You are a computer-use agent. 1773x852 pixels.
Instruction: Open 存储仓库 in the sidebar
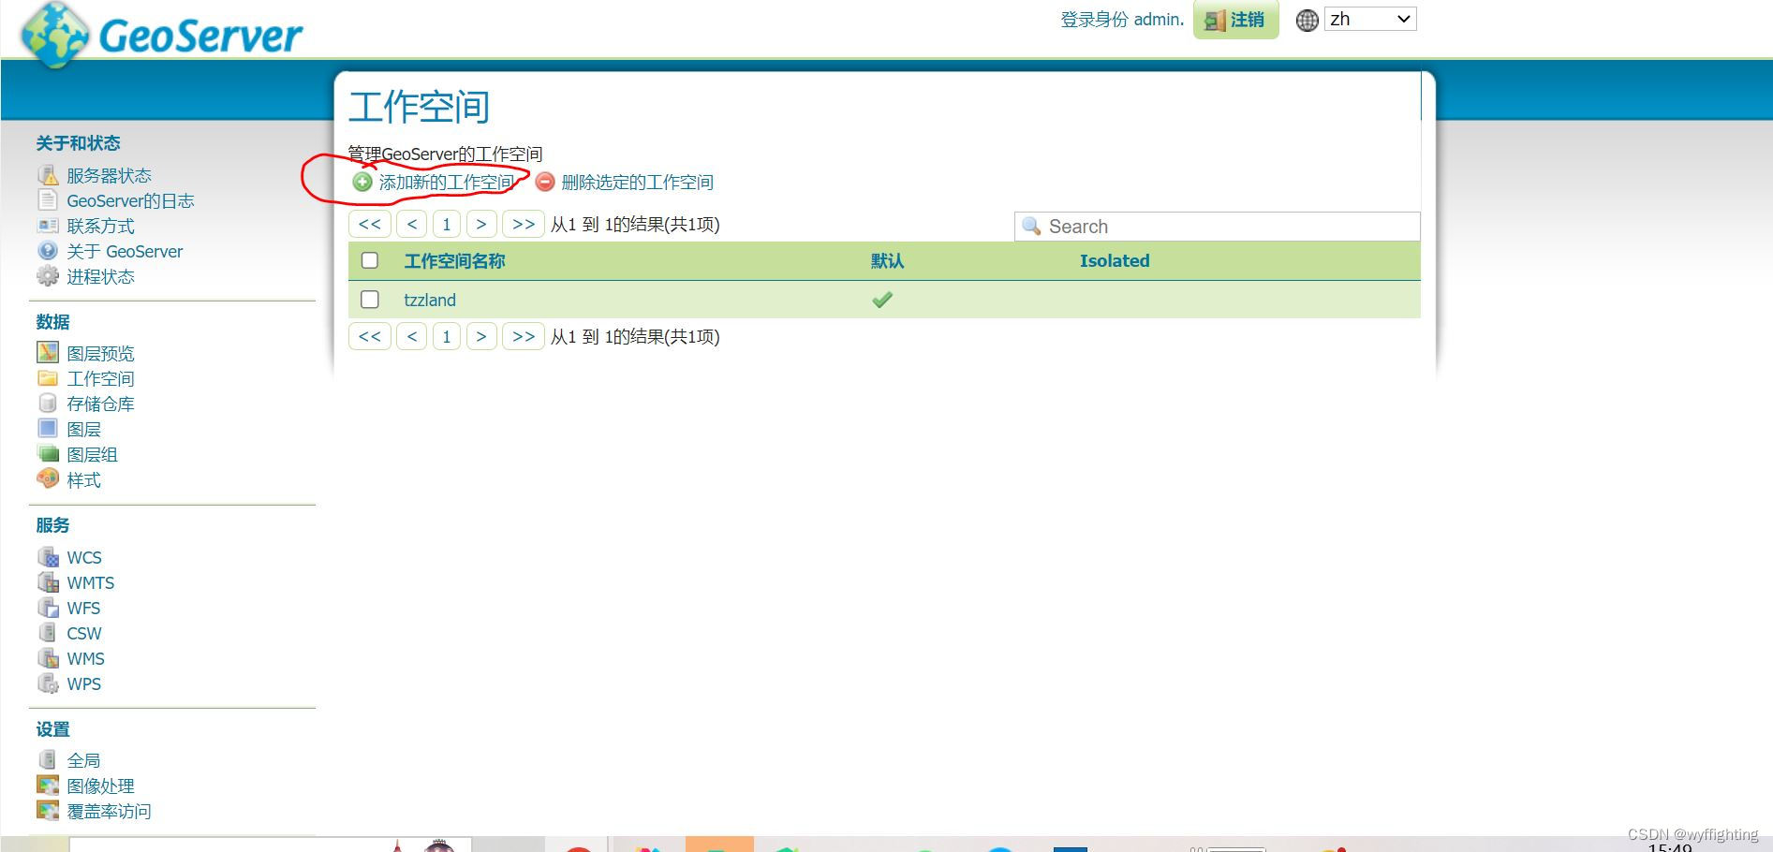[100, 404]
